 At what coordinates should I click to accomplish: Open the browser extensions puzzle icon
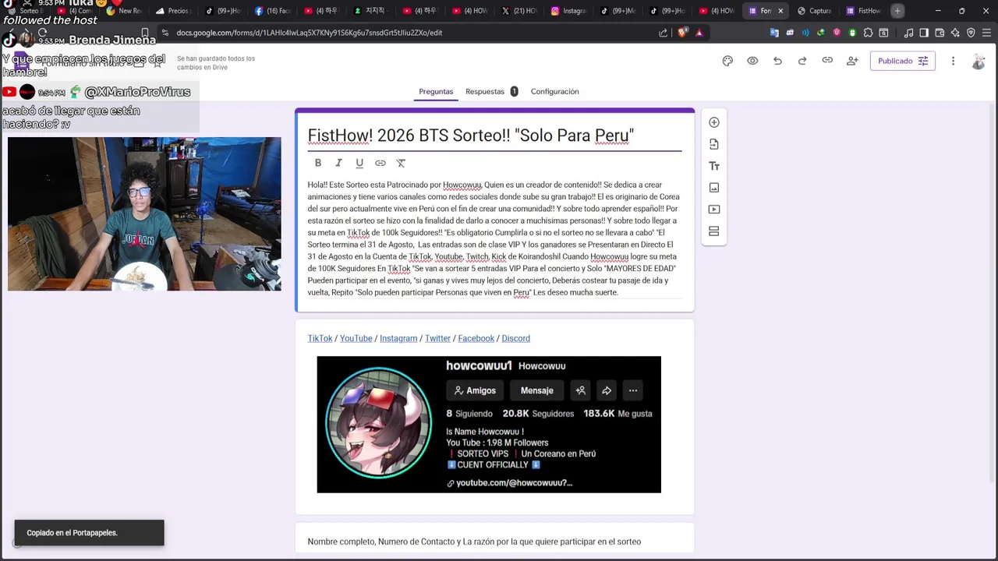868,33
